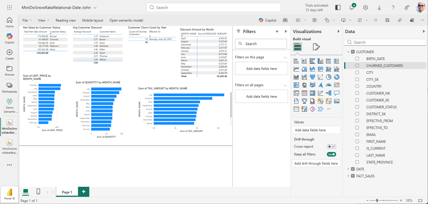
Task: Switch to Reading view
Action: point(66,20)
